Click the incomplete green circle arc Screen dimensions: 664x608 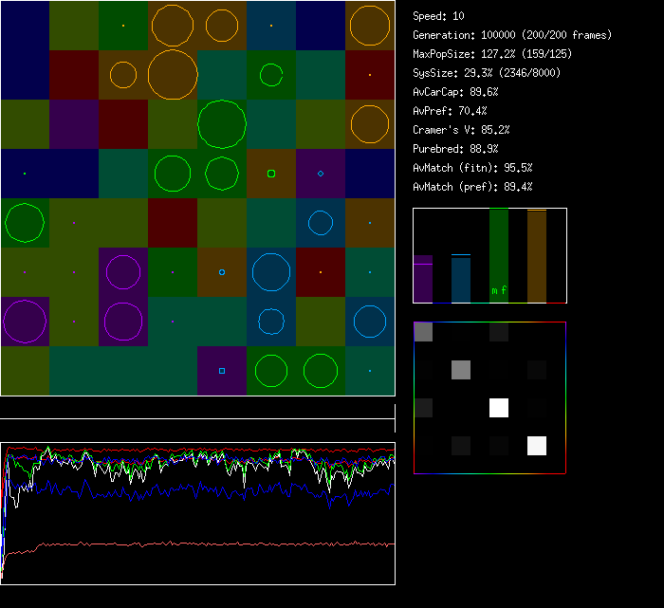pyautogui.click(x=271, y=74)
